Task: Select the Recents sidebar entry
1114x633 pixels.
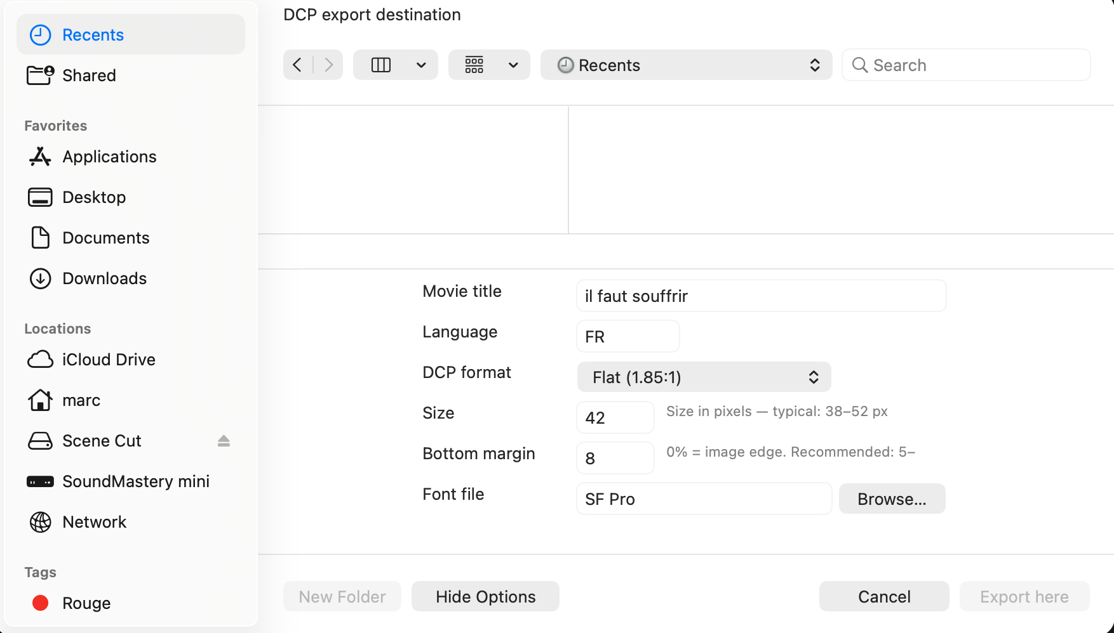Action: click(x=93, y=35)
